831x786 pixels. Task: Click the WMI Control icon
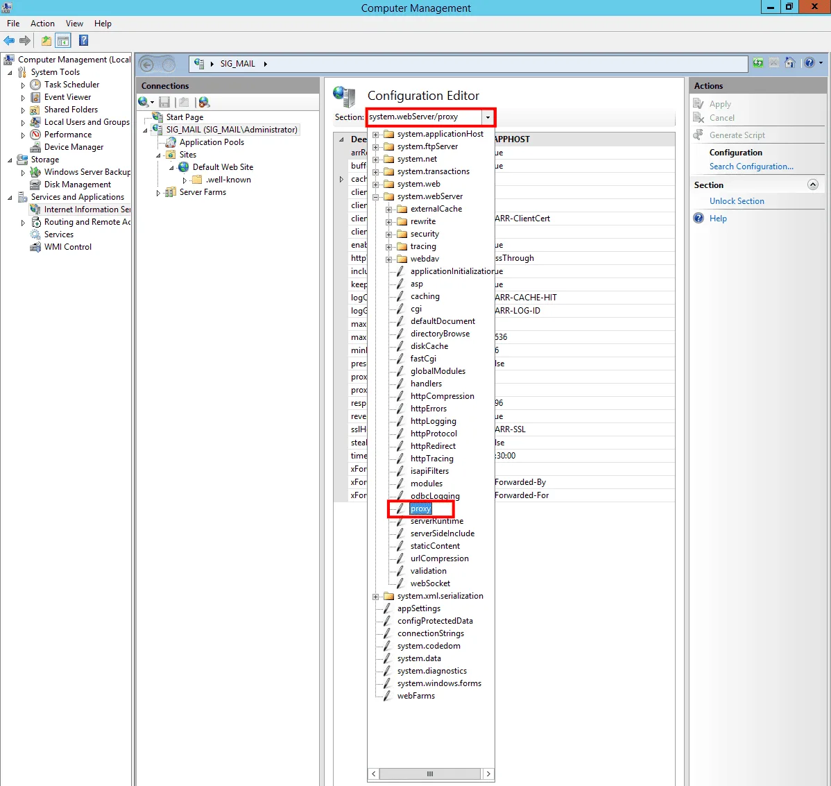(35, 247)
